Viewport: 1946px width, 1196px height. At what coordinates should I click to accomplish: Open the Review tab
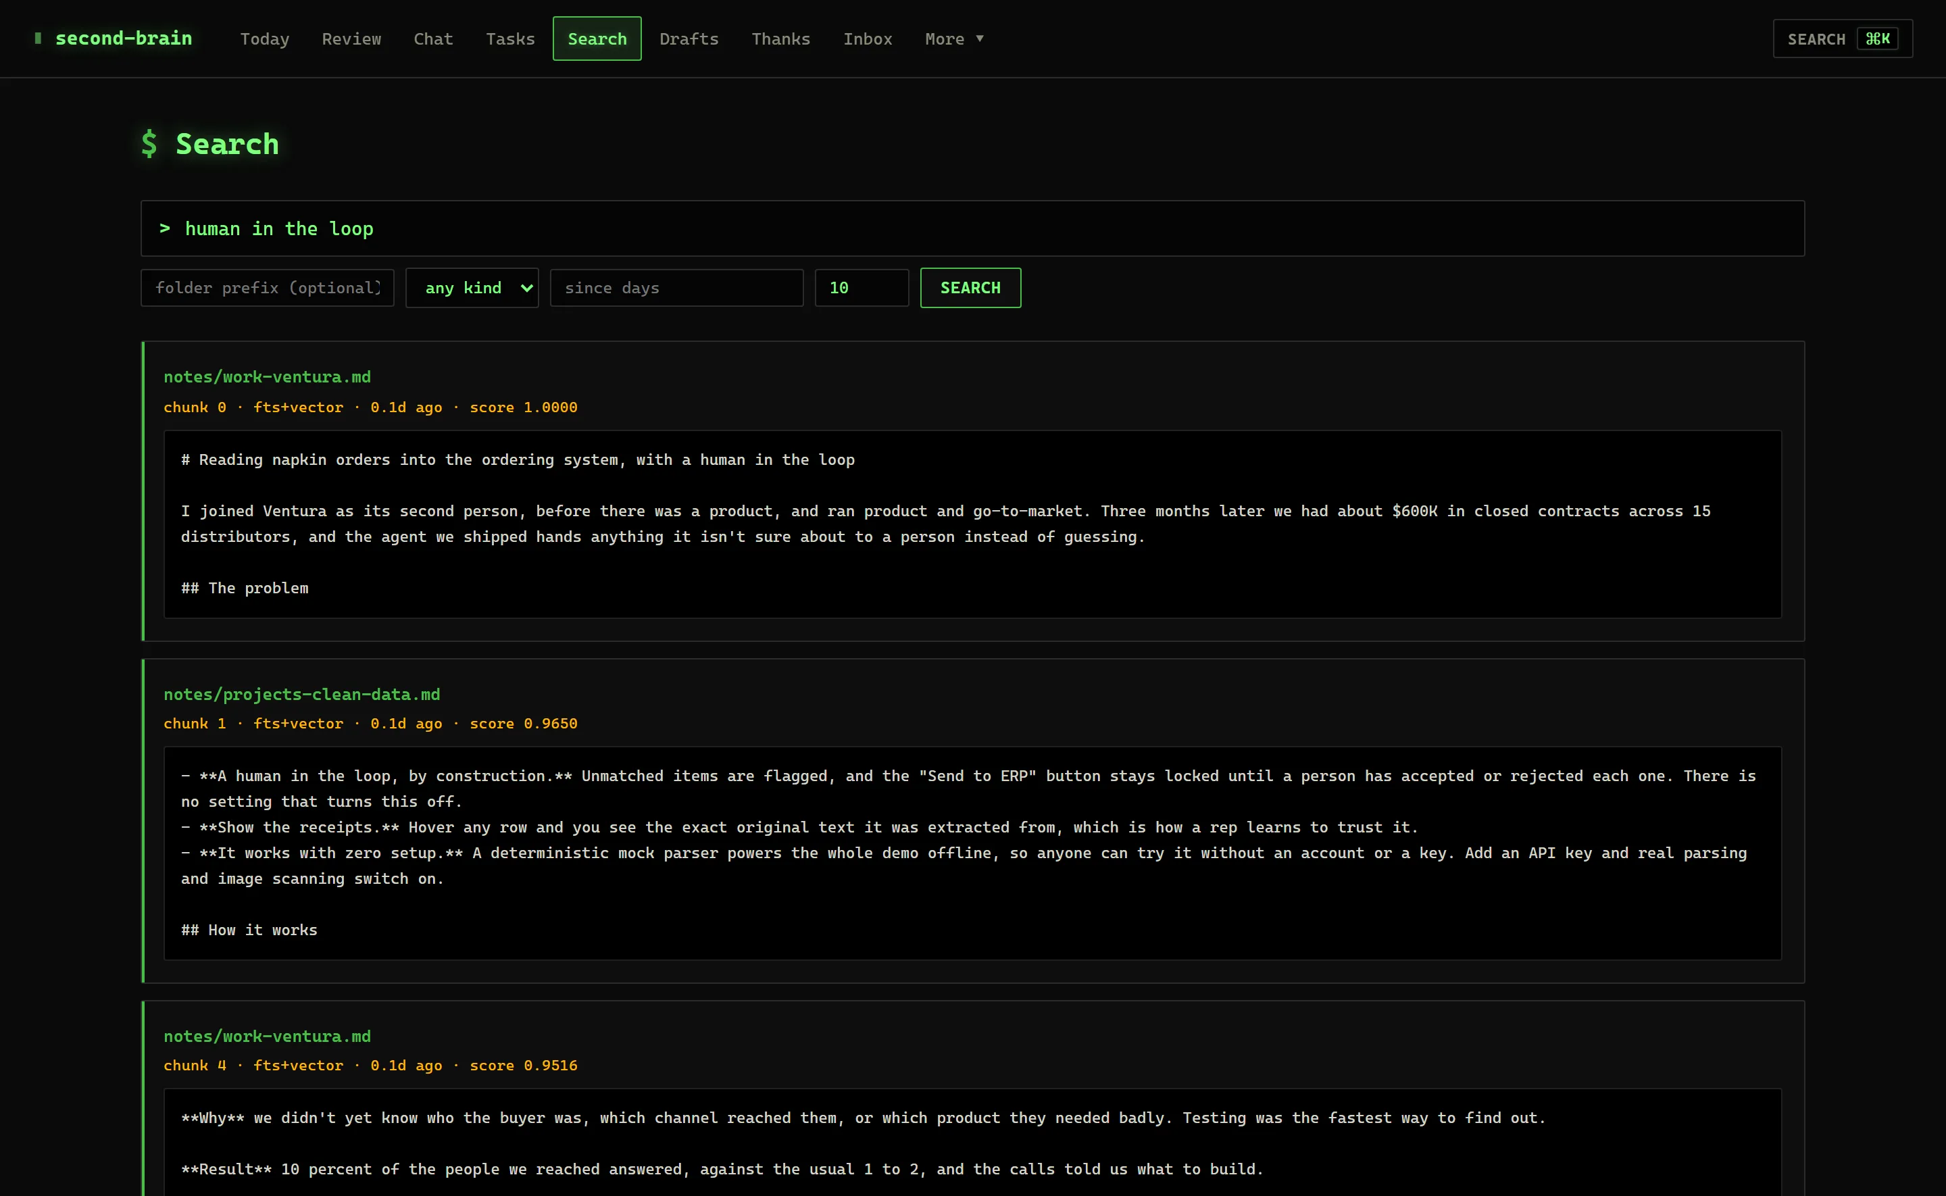(x=351, y=39)
